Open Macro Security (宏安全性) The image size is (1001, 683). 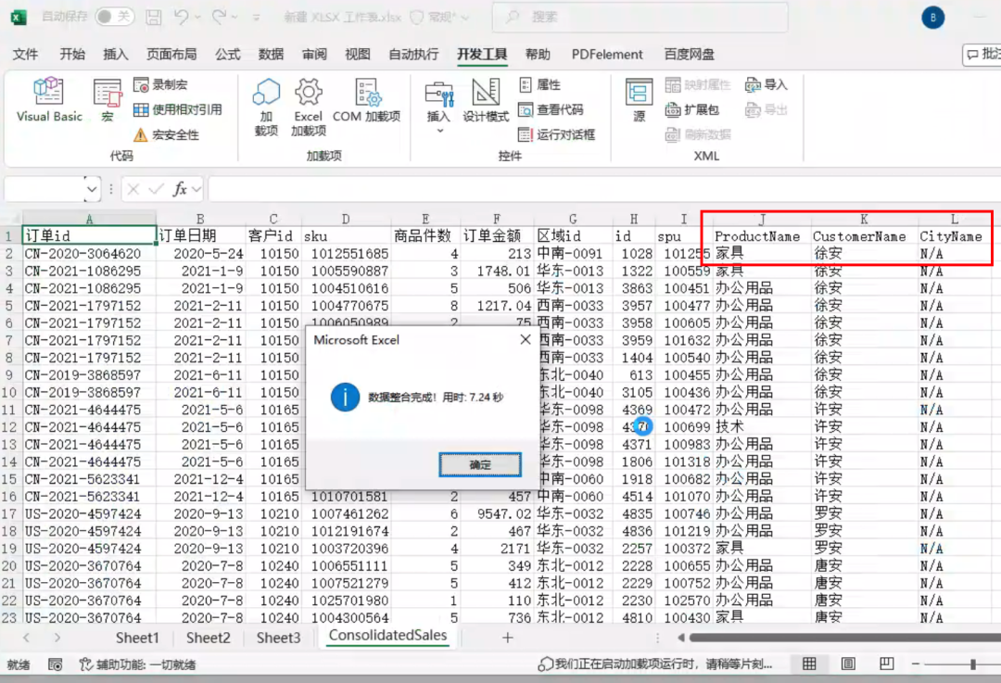coord(166,134)
